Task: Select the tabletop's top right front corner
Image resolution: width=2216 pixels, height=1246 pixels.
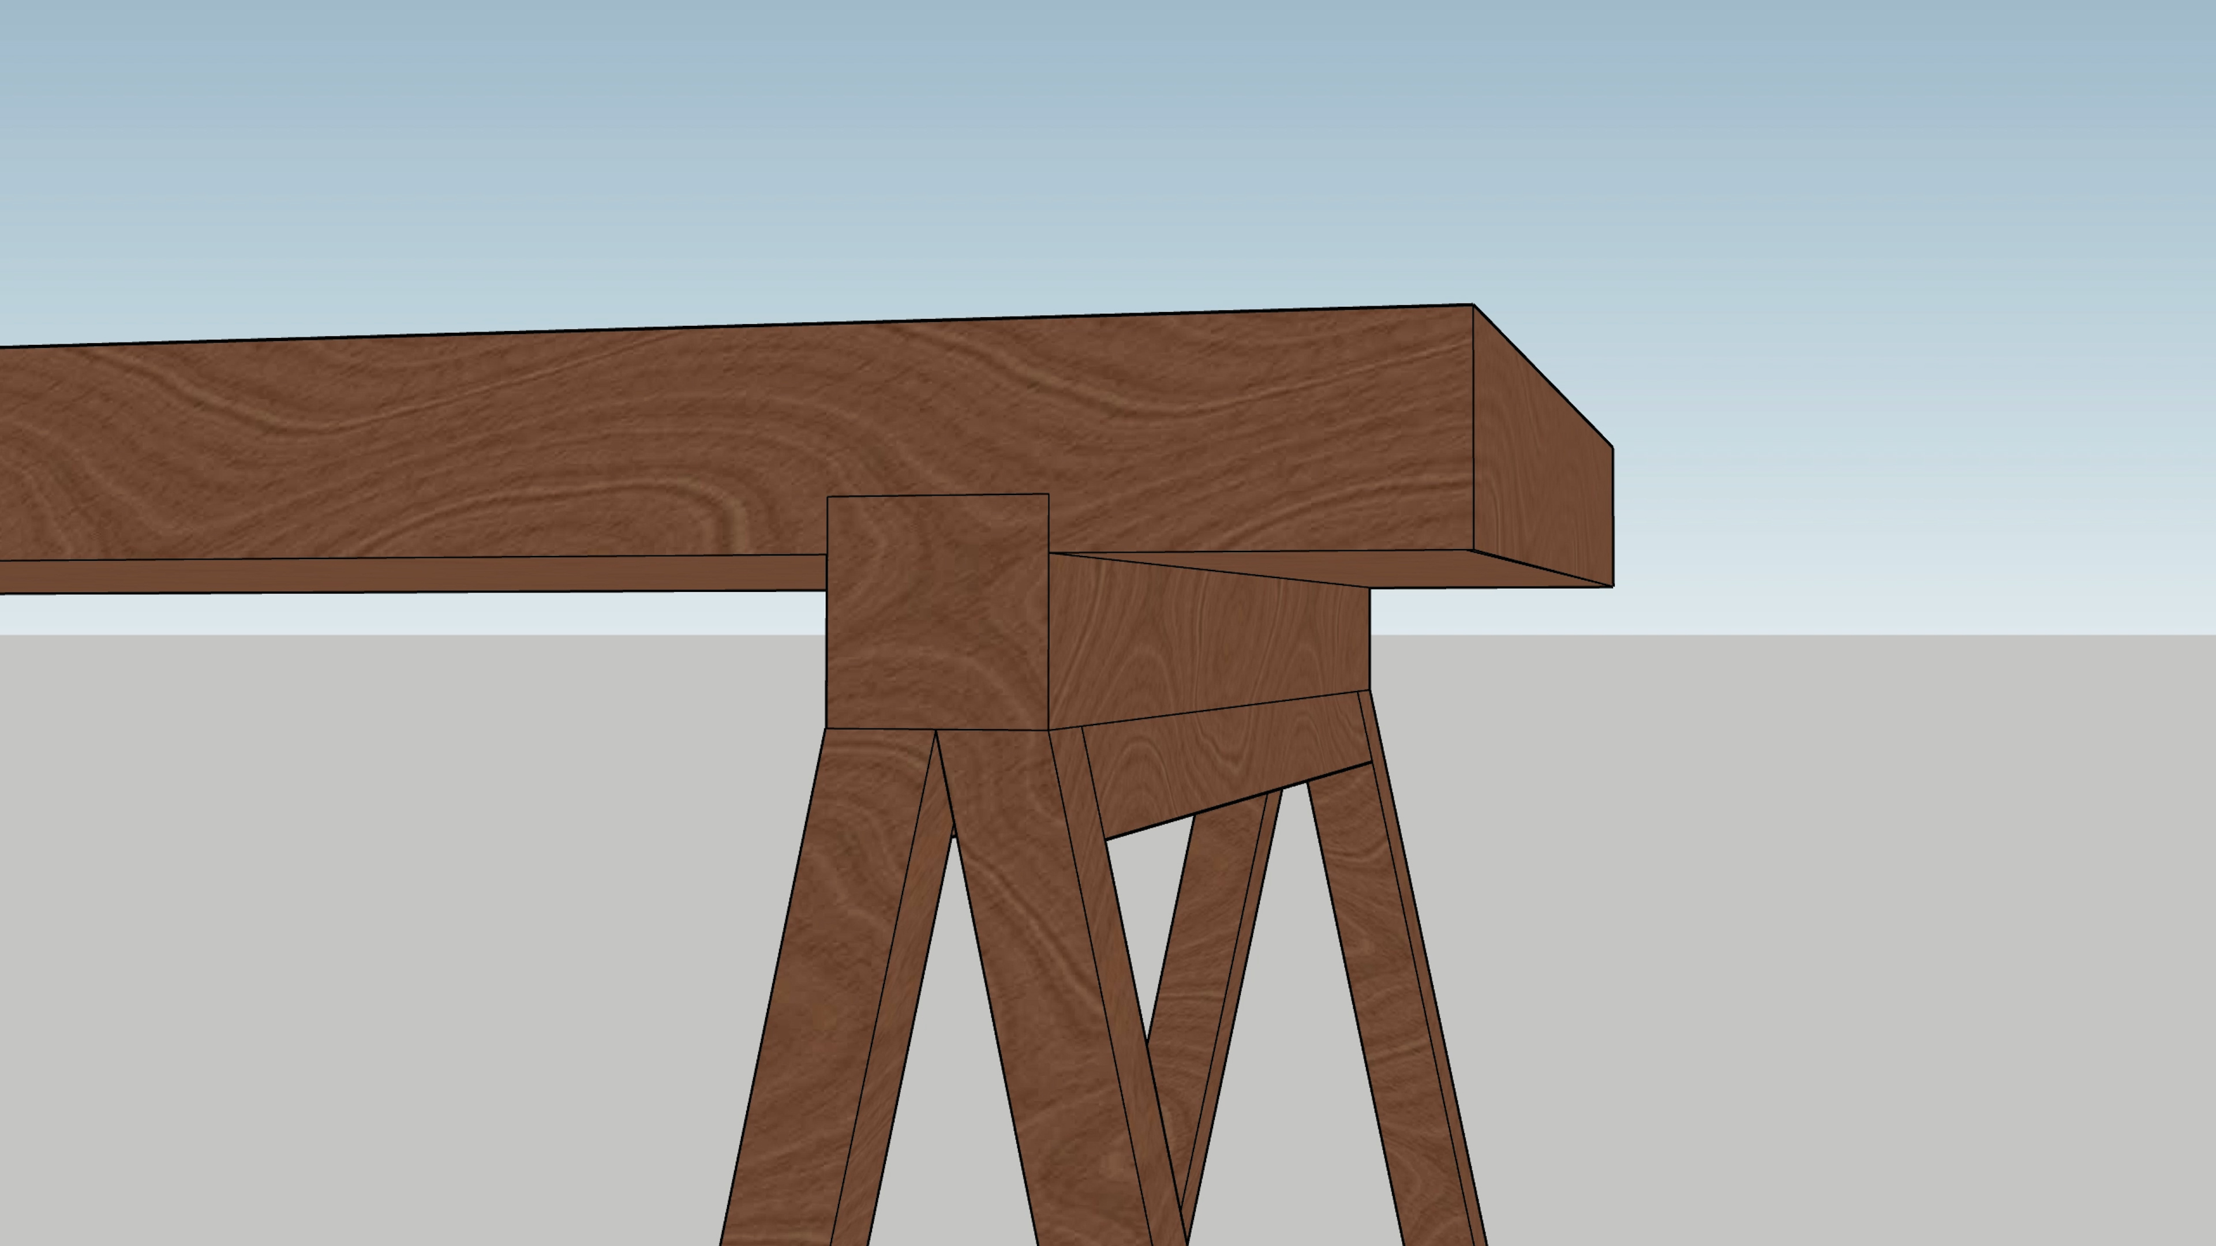Action: (1473, 305)
